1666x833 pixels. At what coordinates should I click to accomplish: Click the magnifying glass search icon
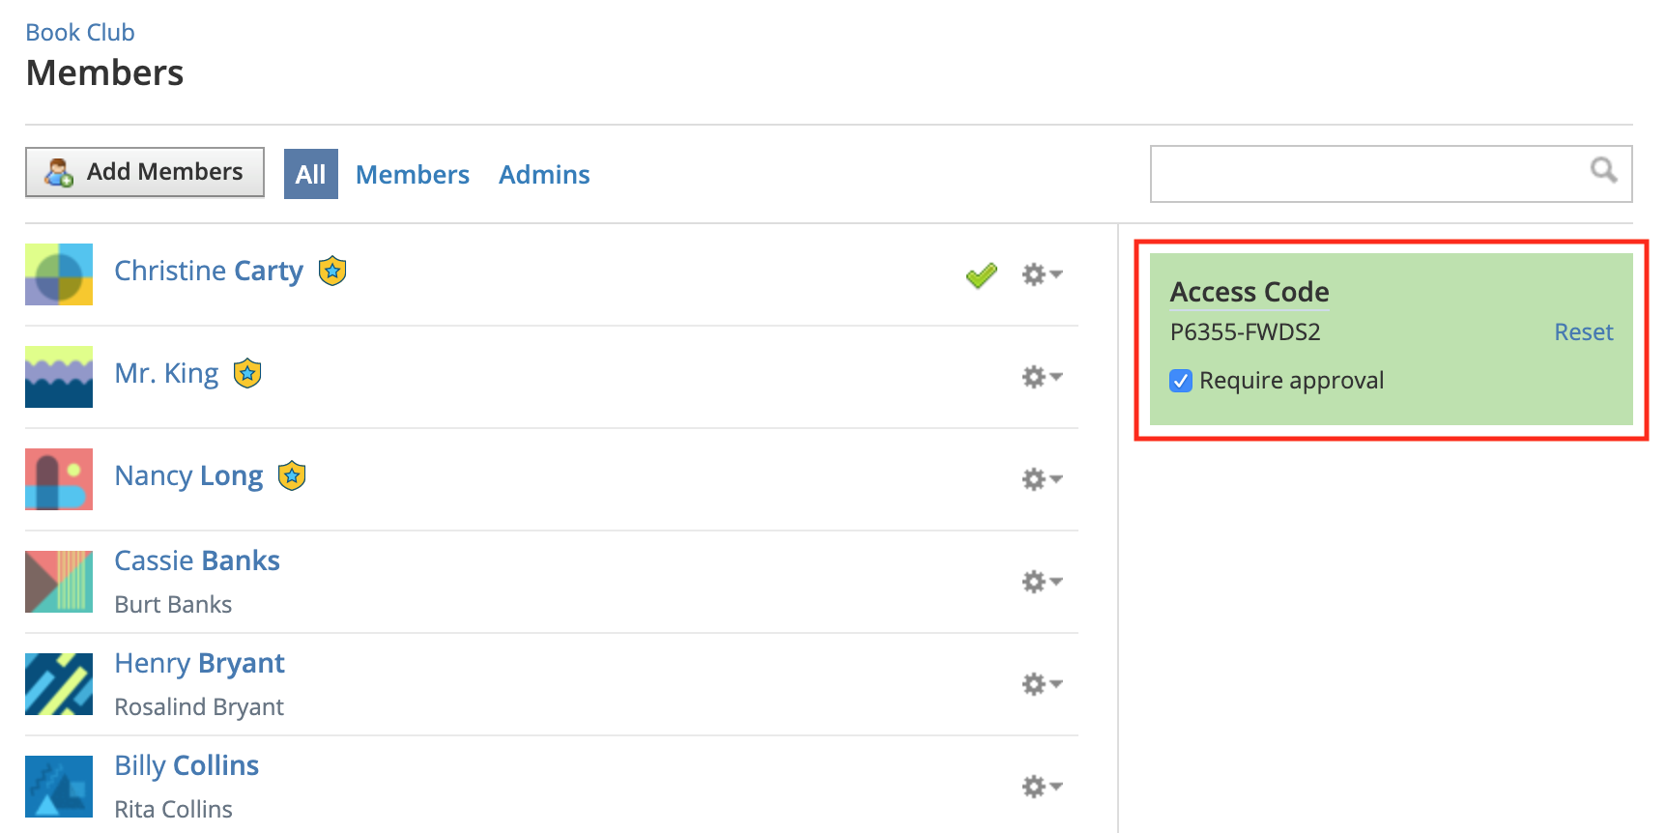point(1603,171)
